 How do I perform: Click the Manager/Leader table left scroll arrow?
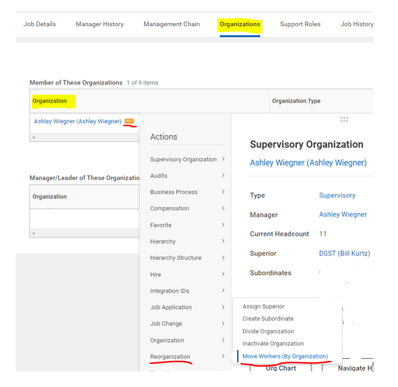point(34,233)
